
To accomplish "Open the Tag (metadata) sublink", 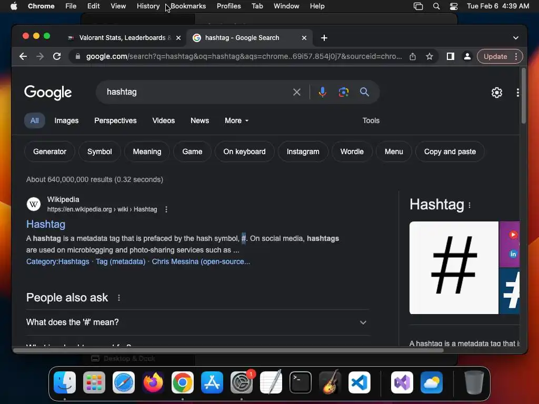I will tap(121, 261).
